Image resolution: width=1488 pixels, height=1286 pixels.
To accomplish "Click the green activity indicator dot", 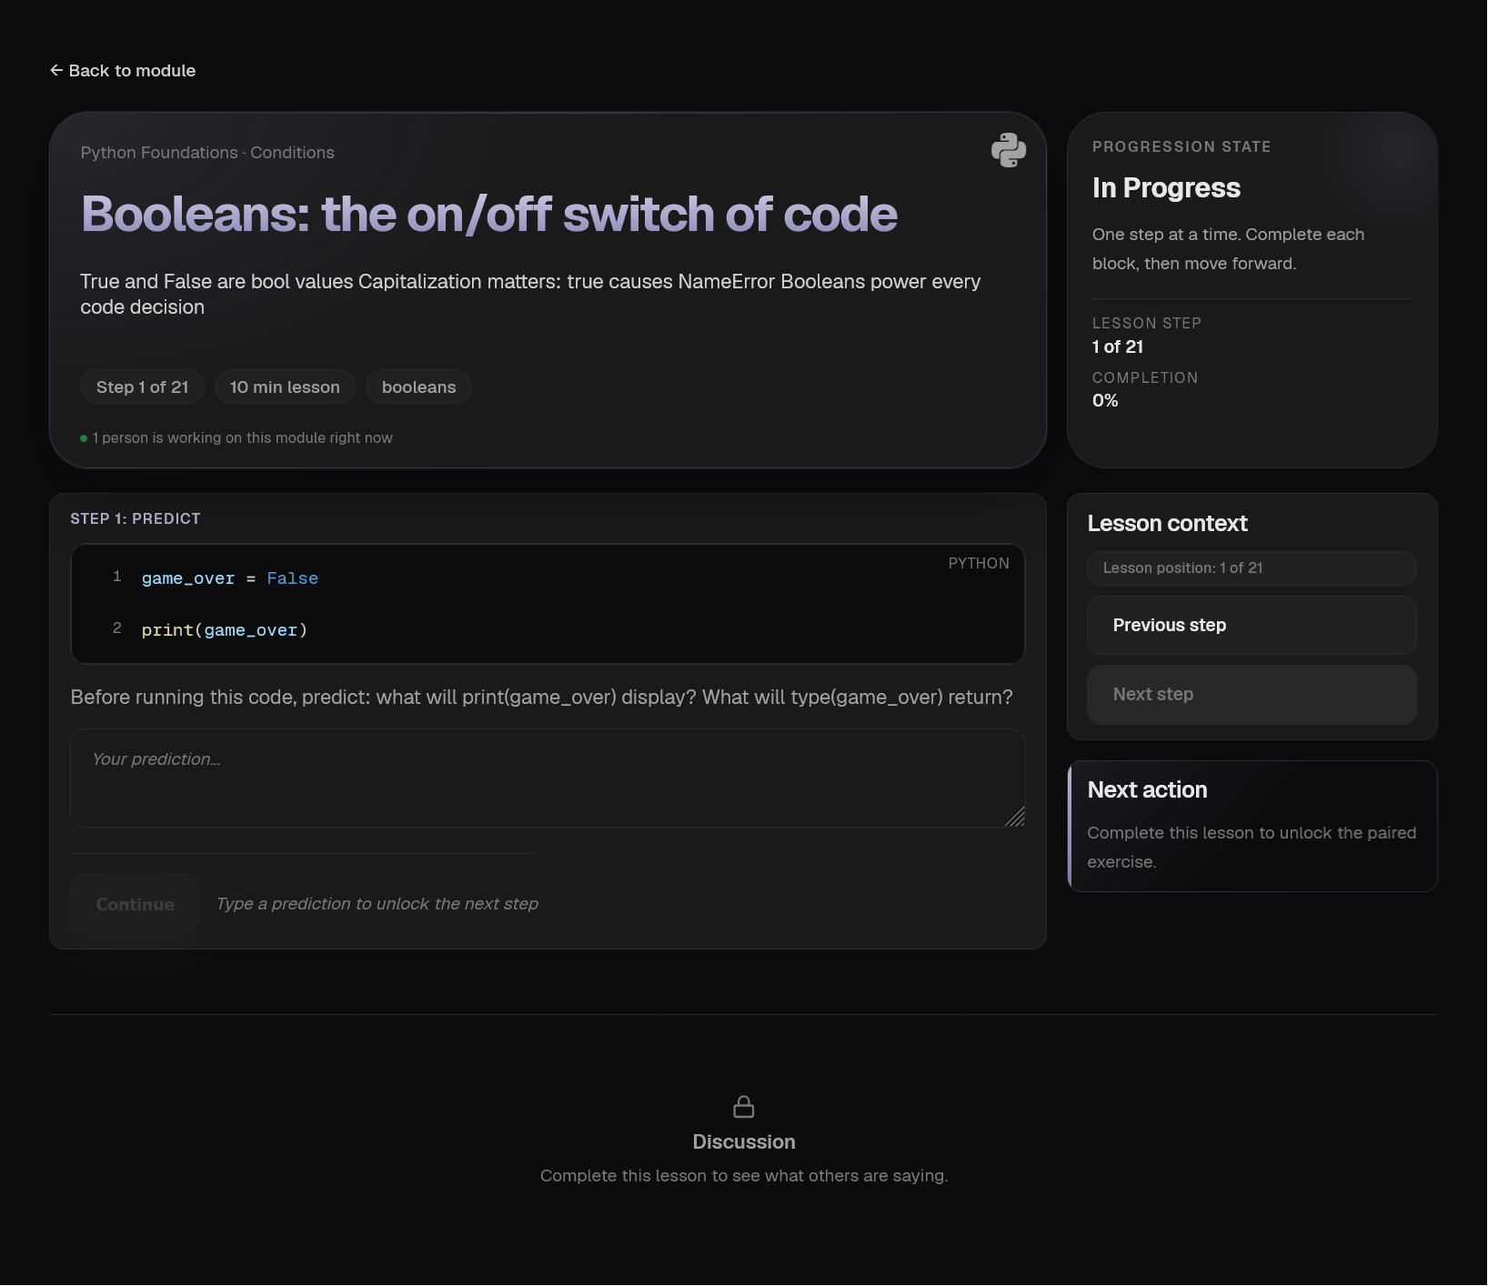I will (x=83, y=437).
